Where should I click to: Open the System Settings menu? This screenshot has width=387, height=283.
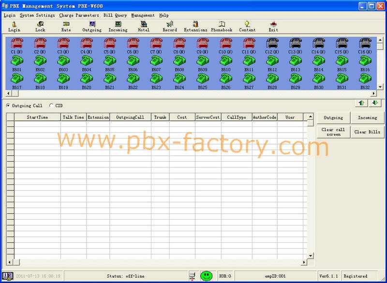point(38,15)
